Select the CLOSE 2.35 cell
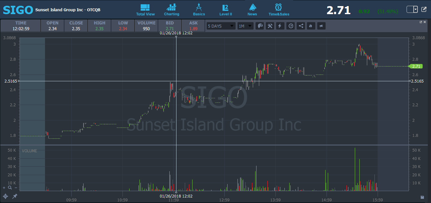 pos(76,26)
